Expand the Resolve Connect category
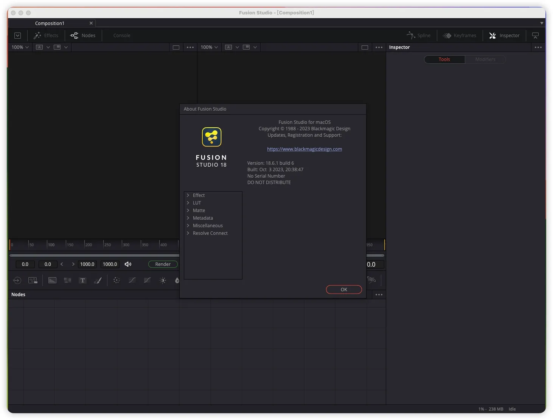The width and height of the screenshot is (553, 420). [x=188, y=233]
